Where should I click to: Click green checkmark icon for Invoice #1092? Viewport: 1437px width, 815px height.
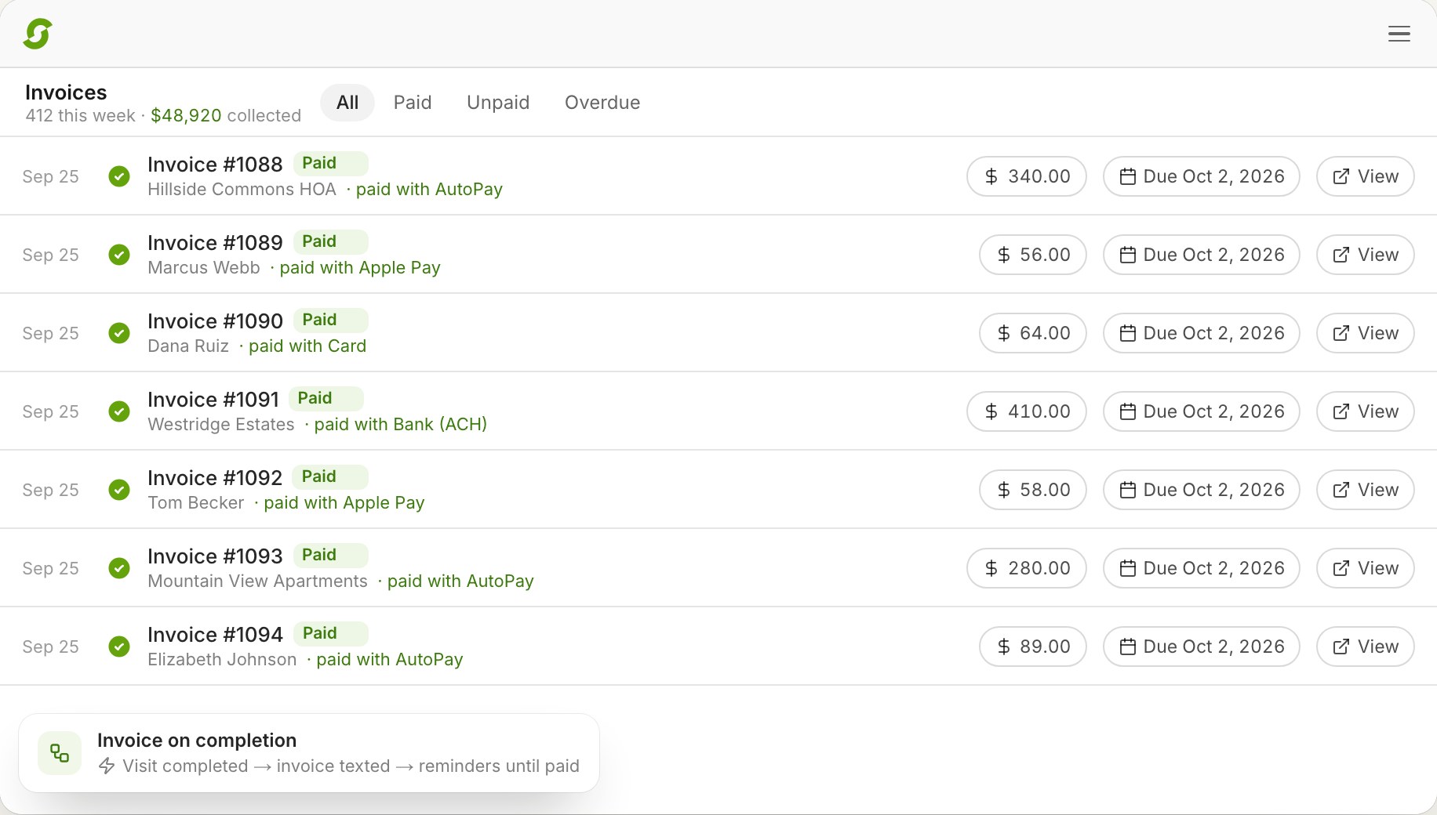click(x=119, y=490)
